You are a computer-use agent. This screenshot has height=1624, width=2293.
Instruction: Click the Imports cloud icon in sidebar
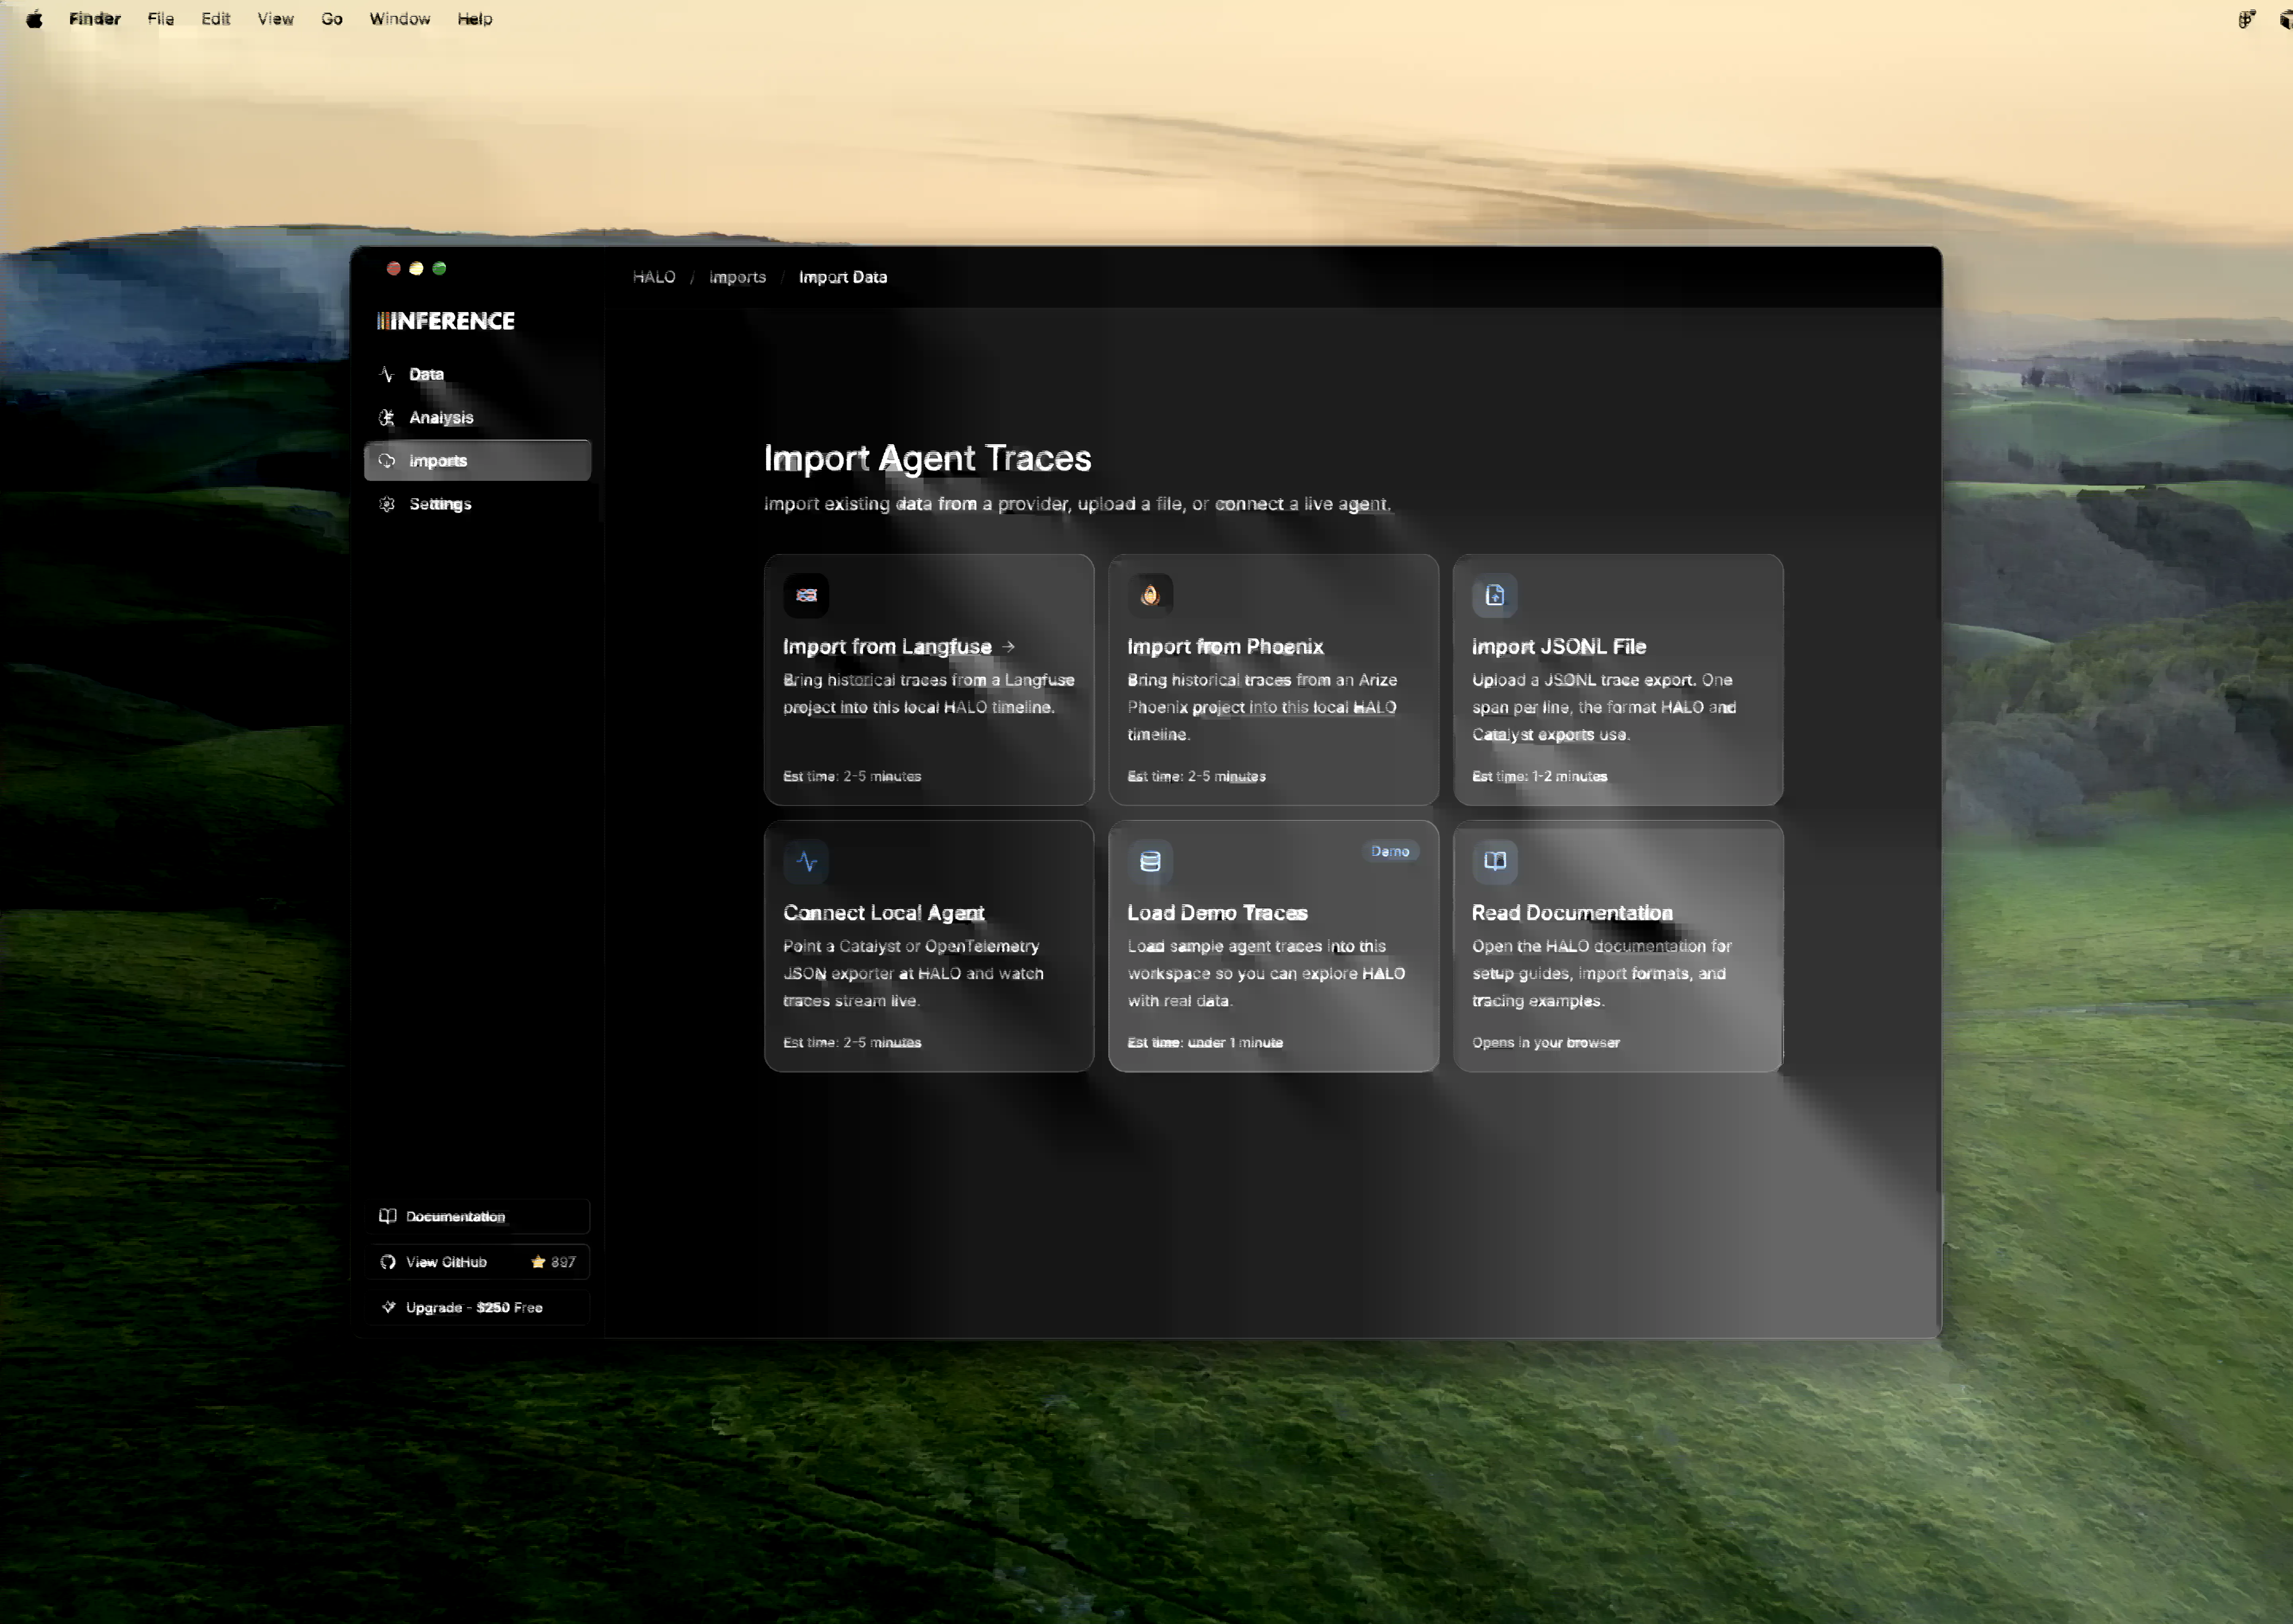coord(387,461)
